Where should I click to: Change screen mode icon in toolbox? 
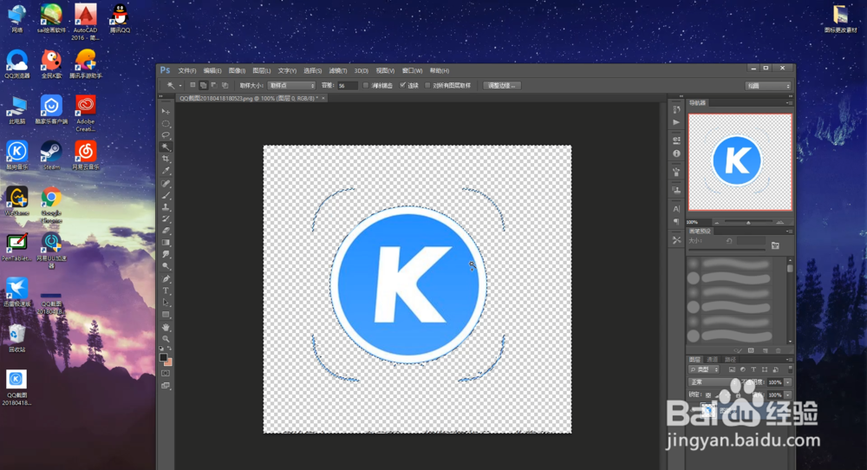(x=166, y=385)
